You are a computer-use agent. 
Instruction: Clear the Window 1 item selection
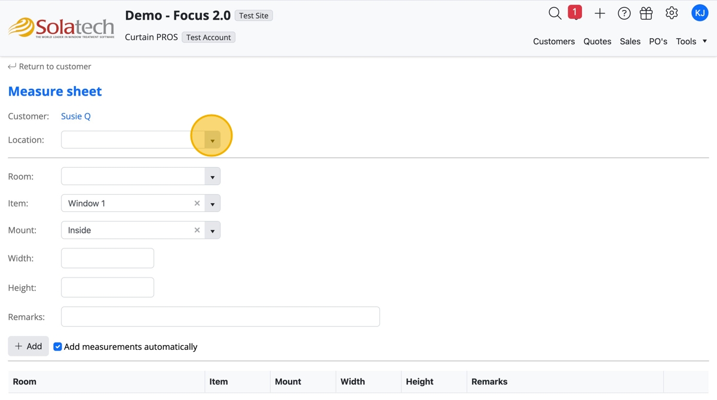(x=197, y=204)
